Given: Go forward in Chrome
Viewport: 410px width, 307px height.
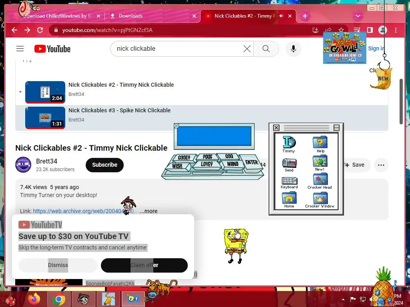Looking at the screenshot, I should pyautogui.click(x=27, y=30).
